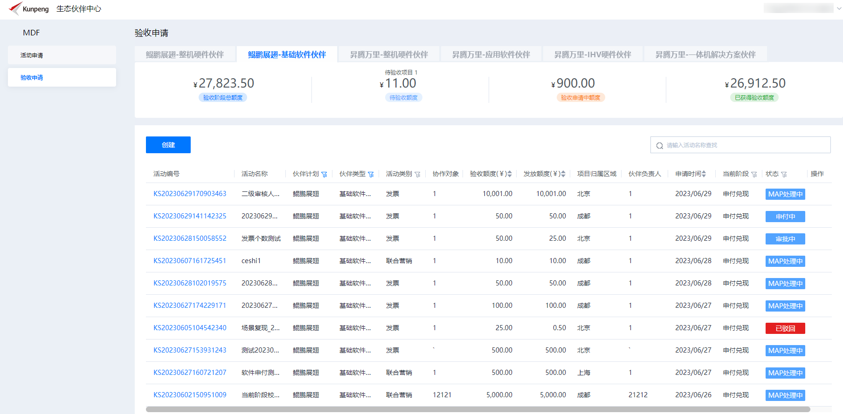Click the 申付中 status badge
Viewport: 843px width, 414px height.
pyautogui.click(x=785, y=217)
